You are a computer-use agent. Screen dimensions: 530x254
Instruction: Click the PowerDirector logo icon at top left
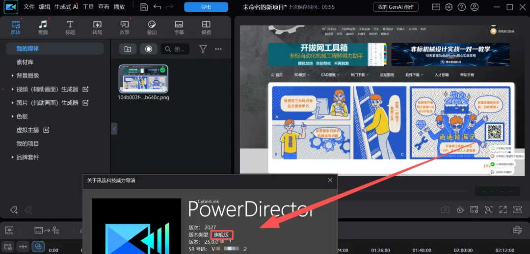pyautogui.click(x=11, y=7)
